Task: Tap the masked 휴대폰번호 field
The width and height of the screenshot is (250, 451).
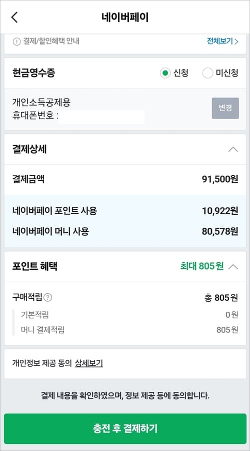Action: pos(101,117)
